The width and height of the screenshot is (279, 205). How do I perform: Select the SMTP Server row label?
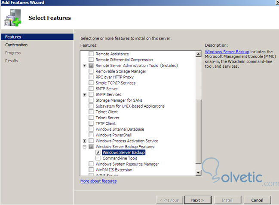click(x=107, y=89)
